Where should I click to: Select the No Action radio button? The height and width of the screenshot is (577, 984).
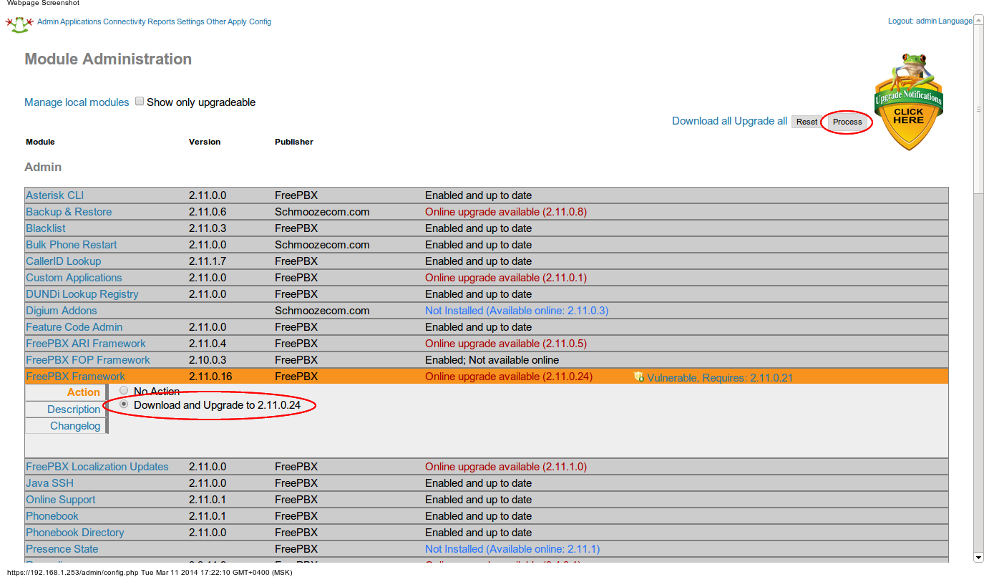click(x=125, y=391)
